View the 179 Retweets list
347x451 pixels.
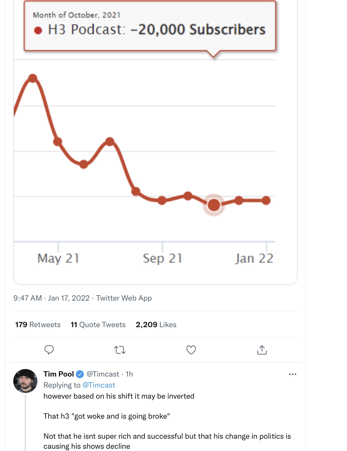[38, 325]
